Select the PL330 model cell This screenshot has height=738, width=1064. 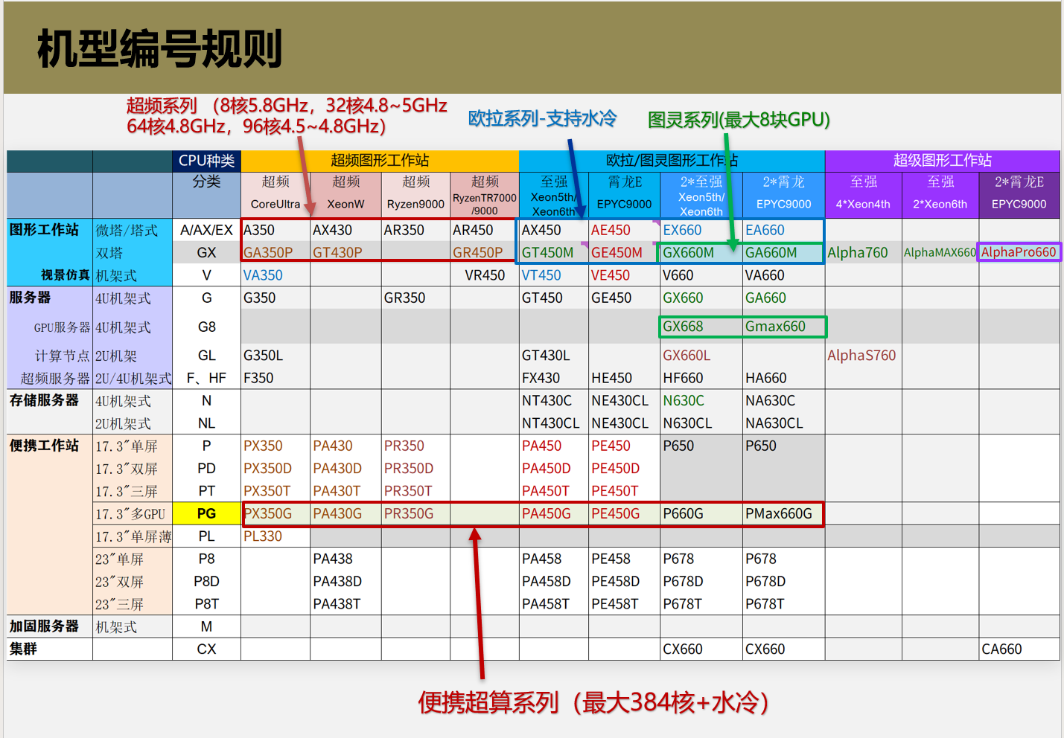point(263,536)
